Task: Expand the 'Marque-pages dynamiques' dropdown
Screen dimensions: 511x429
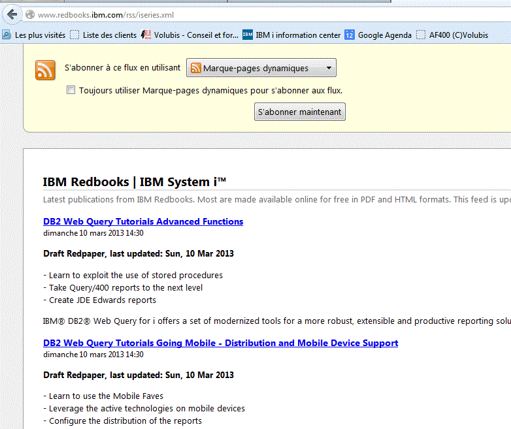Action: [261, 68]
